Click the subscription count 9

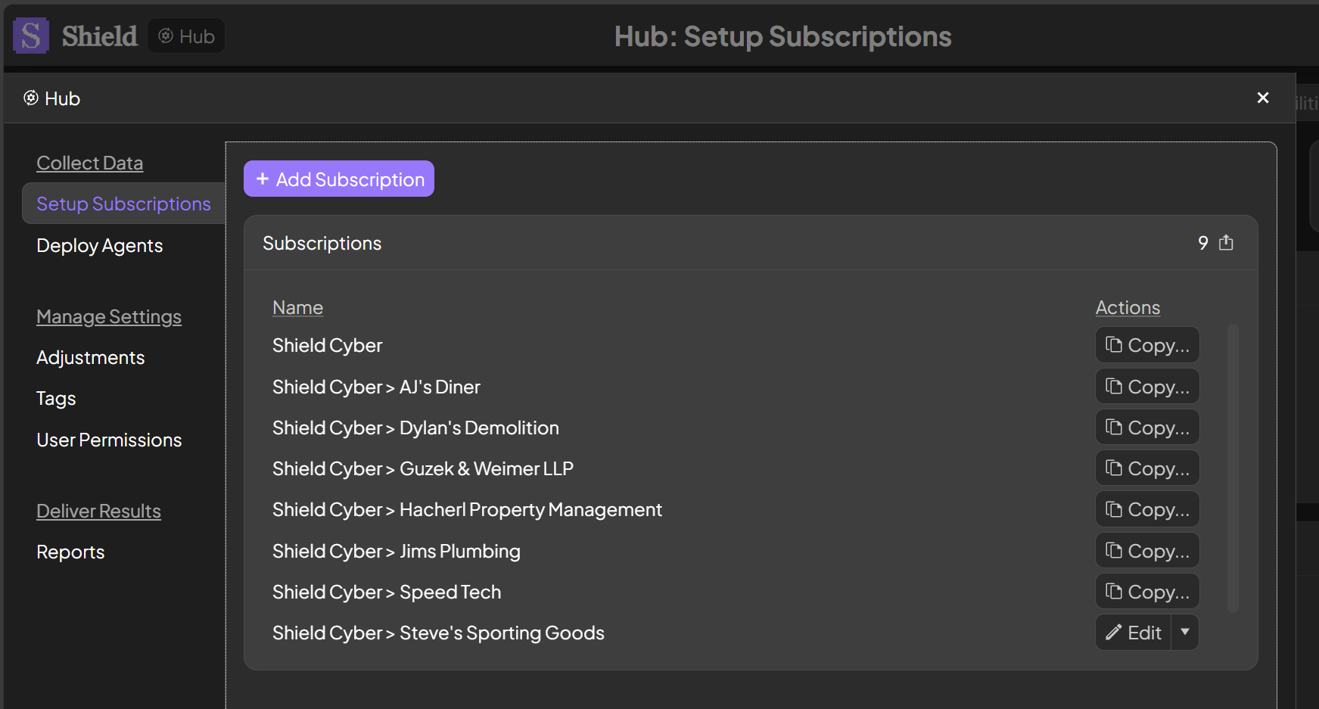pos(1202,243)
